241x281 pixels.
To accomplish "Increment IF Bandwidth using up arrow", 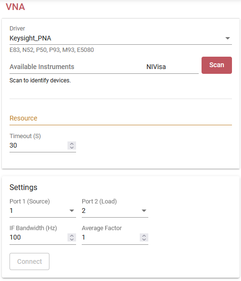I will 72,236.
